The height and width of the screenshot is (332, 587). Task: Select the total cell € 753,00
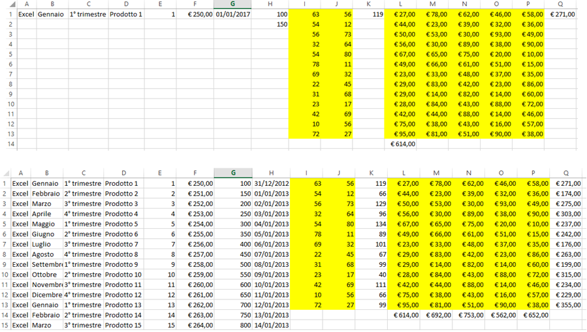coord(468,315)
